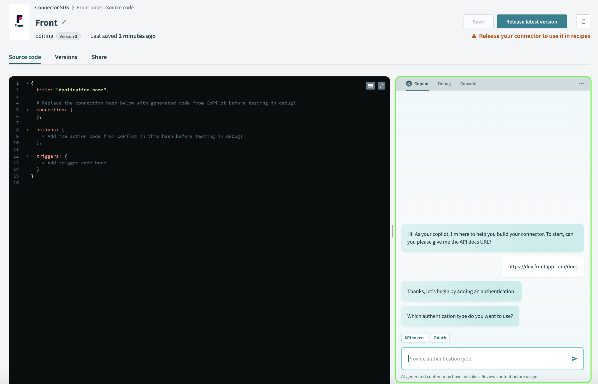Viewport: 598px width, 384px height.
Task: Choose API token authentication
Action: (414, 338)
